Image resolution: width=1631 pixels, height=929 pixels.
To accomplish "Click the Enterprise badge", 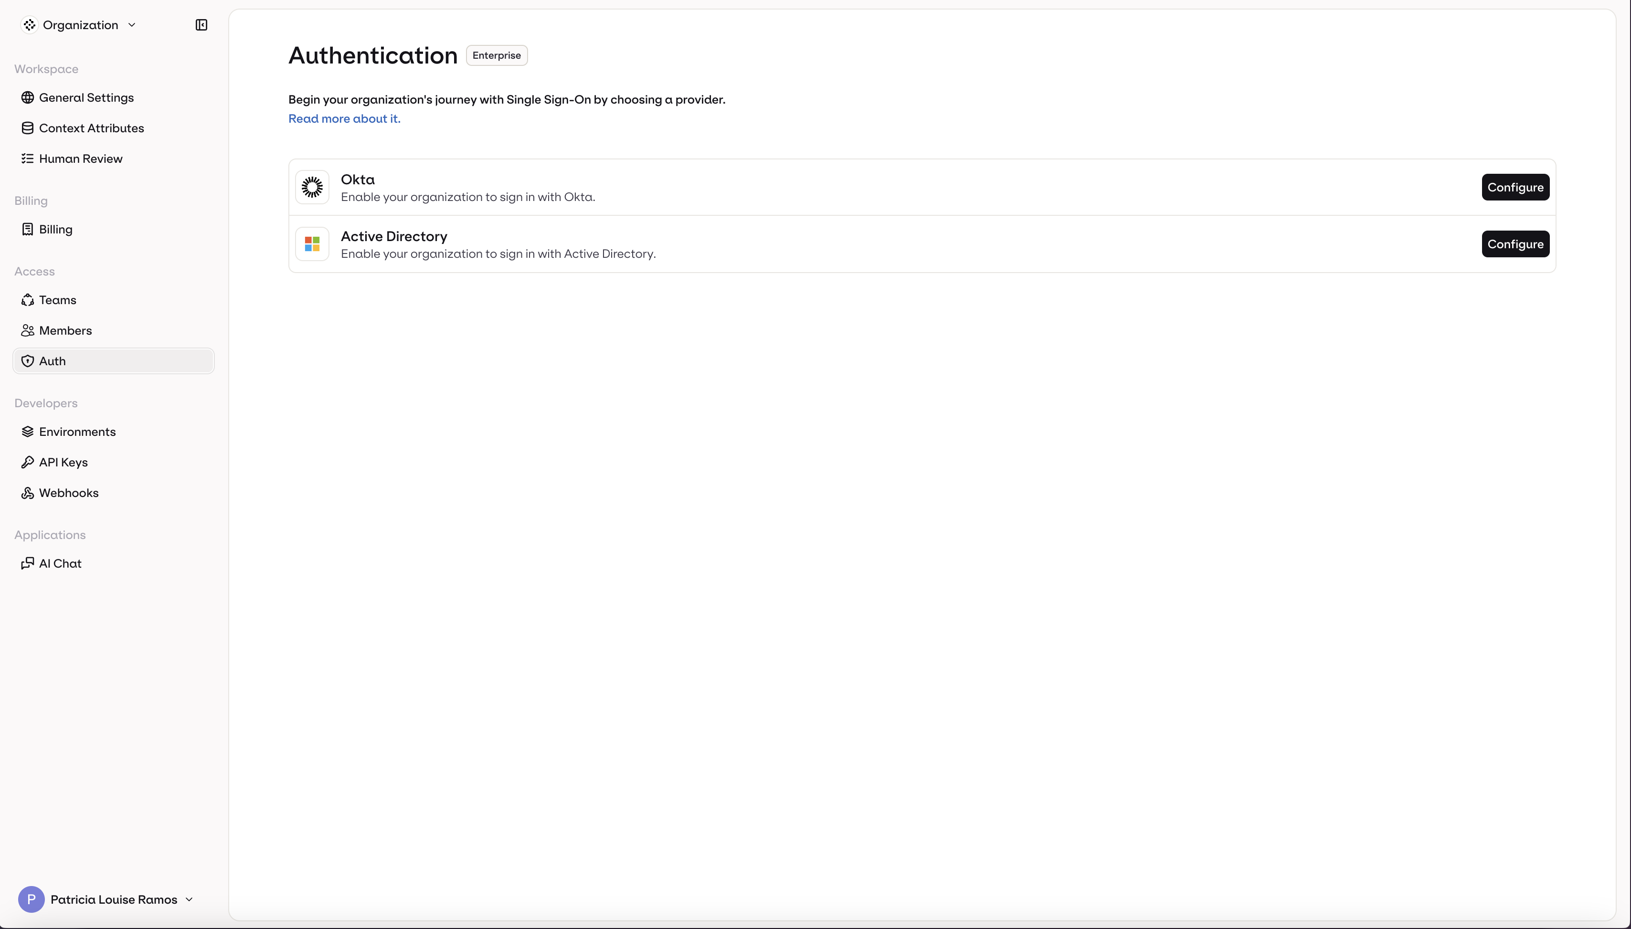I will click(x=497, y=55).
